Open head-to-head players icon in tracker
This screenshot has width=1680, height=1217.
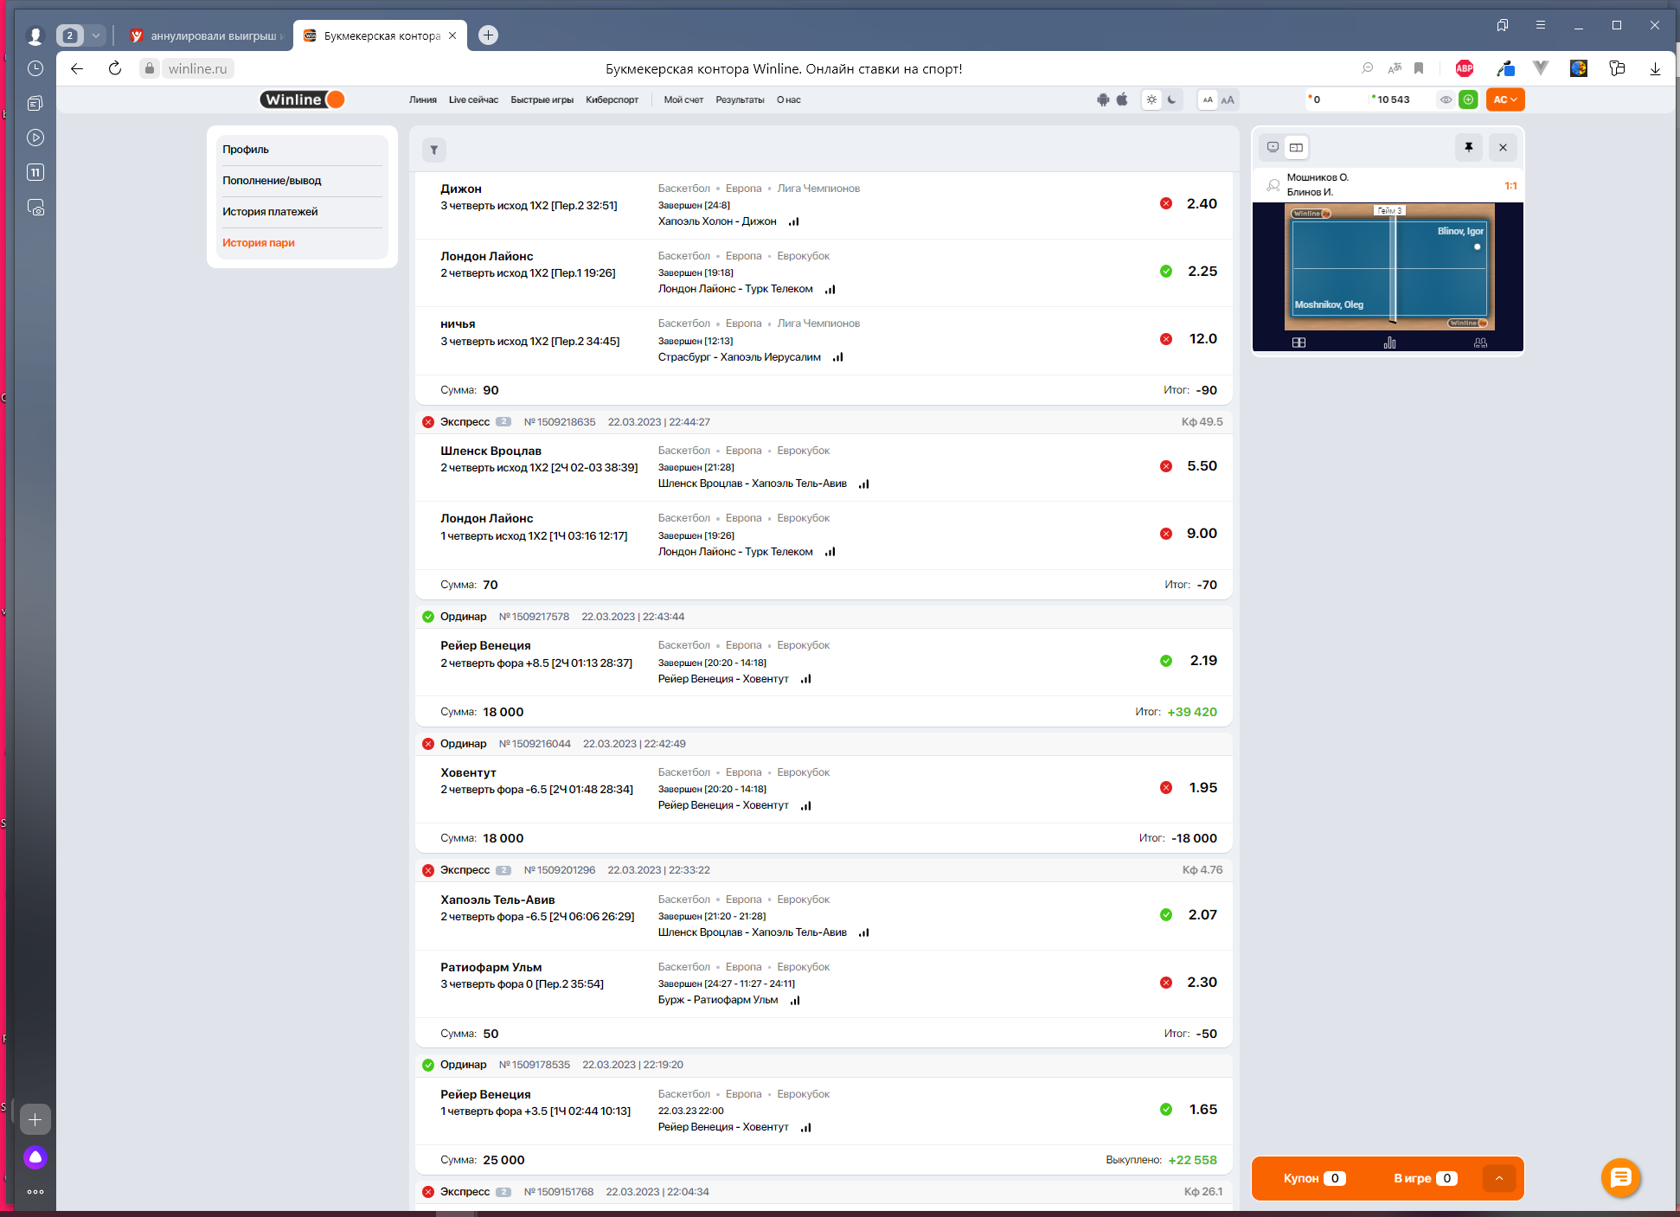point(1480,343)
